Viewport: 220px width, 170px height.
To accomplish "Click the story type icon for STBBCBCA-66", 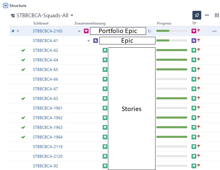I will [105, 79].
